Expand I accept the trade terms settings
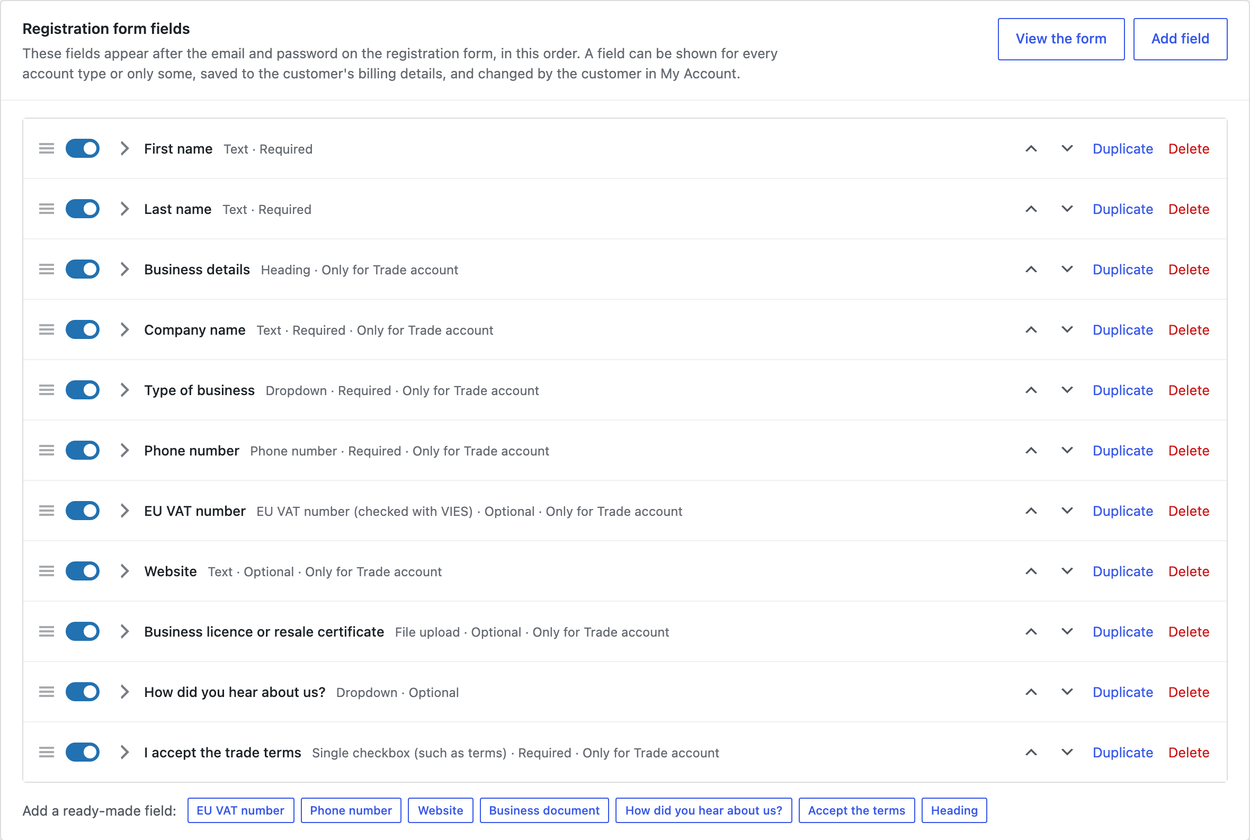1250x840 pixels. tap(124, 752)
